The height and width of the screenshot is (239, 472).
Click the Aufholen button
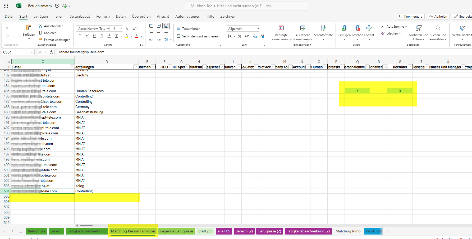(438, 16)
